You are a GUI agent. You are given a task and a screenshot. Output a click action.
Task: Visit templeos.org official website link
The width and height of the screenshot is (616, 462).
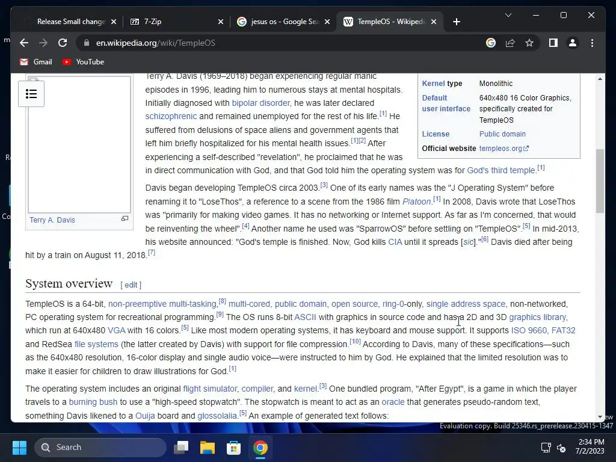(x=504, y=149)
